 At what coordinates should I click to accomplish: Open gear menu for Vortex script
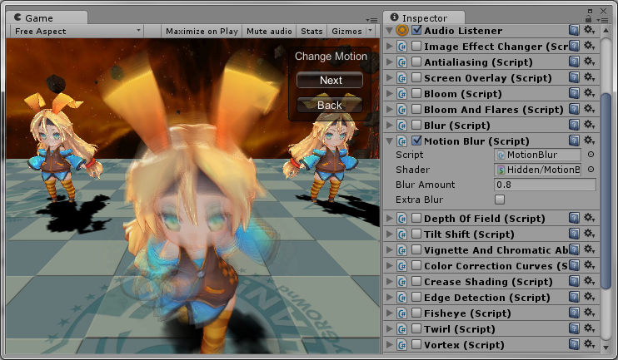pyautogui.click(x=589, y=343)
